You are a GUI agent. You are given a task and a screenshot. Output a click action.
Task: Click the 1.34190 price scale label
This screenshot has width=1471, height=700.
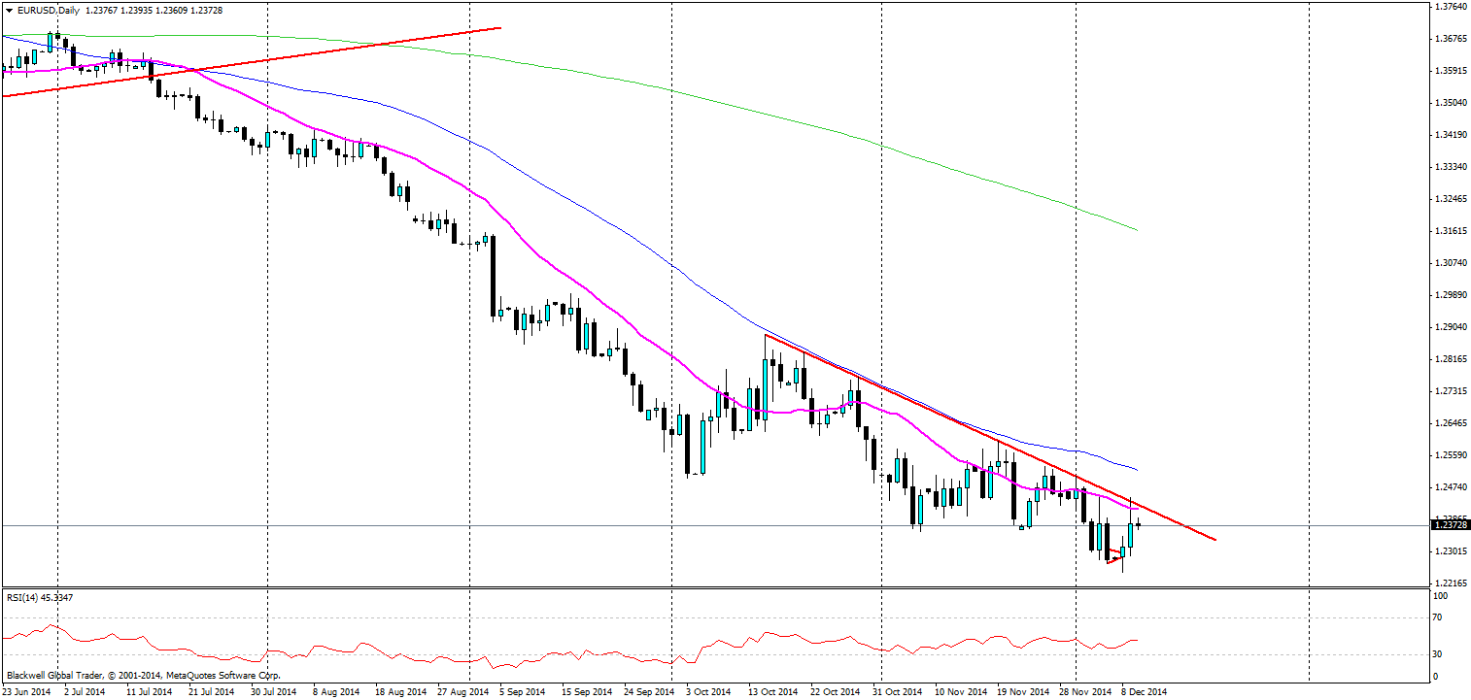coord(1450,134)
